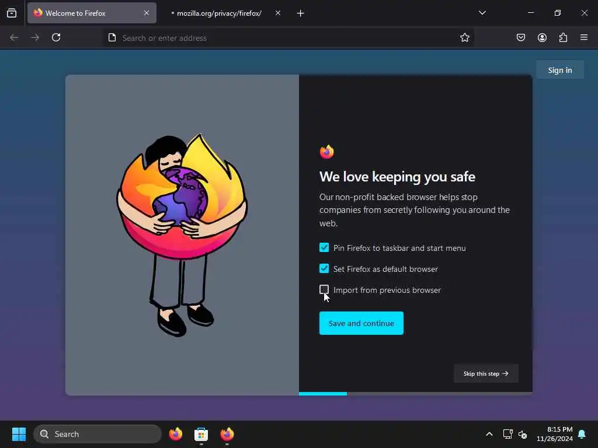This screenshot has height=448, width=598.
Task: Click Save and continue
Action: pyautogui.click(x=361, y=323)
